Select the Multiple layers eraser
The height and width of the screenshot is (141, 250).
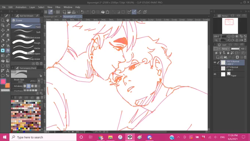point(26,53)
